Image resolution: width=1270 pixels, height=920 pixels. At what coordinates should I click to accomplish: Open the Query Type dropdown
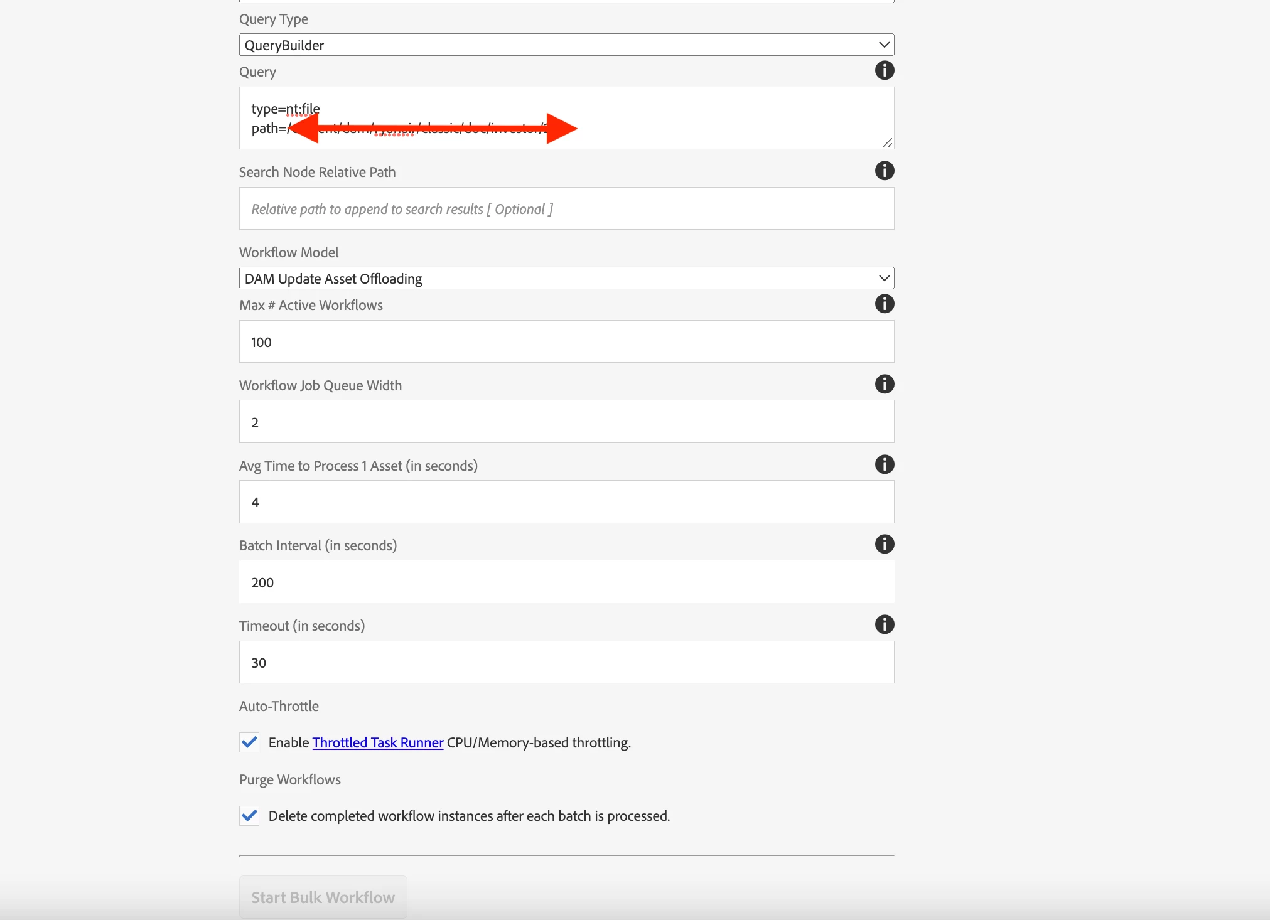pyautogui.click(x=565, y=45)
